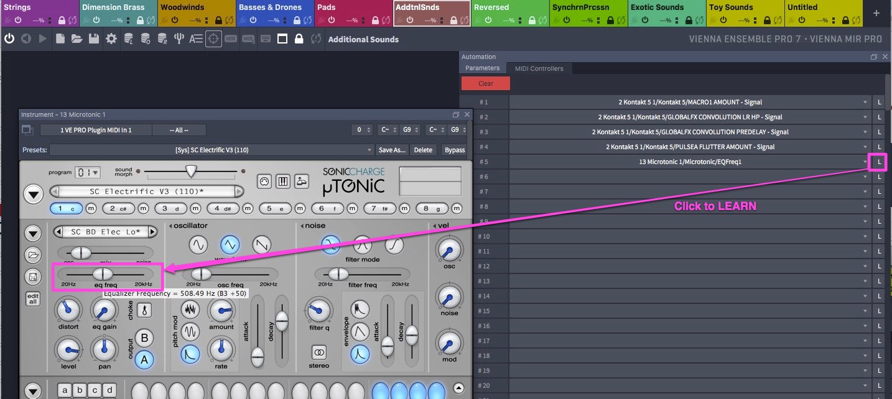The width and height of the screenshot is (892, 399).
Task: Click the MIDI connector icon in Microtonic
Action: click(265, 181)
